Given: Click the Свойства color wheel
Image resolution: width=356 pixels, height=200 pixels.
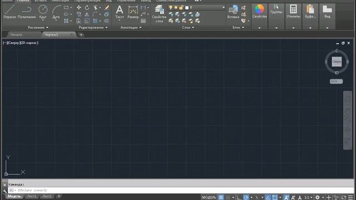Looking at the screenshot, I should click(x=259, y=9).
